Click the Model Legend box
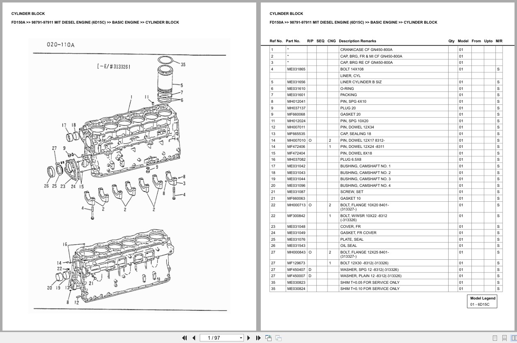517x343 pixels. (483, 301)
